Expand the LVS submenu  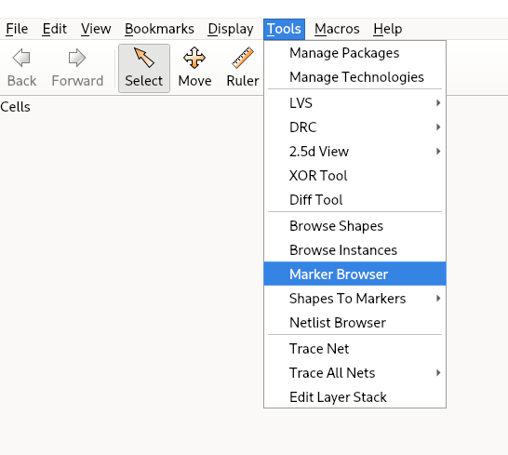(x=354, y=103)
